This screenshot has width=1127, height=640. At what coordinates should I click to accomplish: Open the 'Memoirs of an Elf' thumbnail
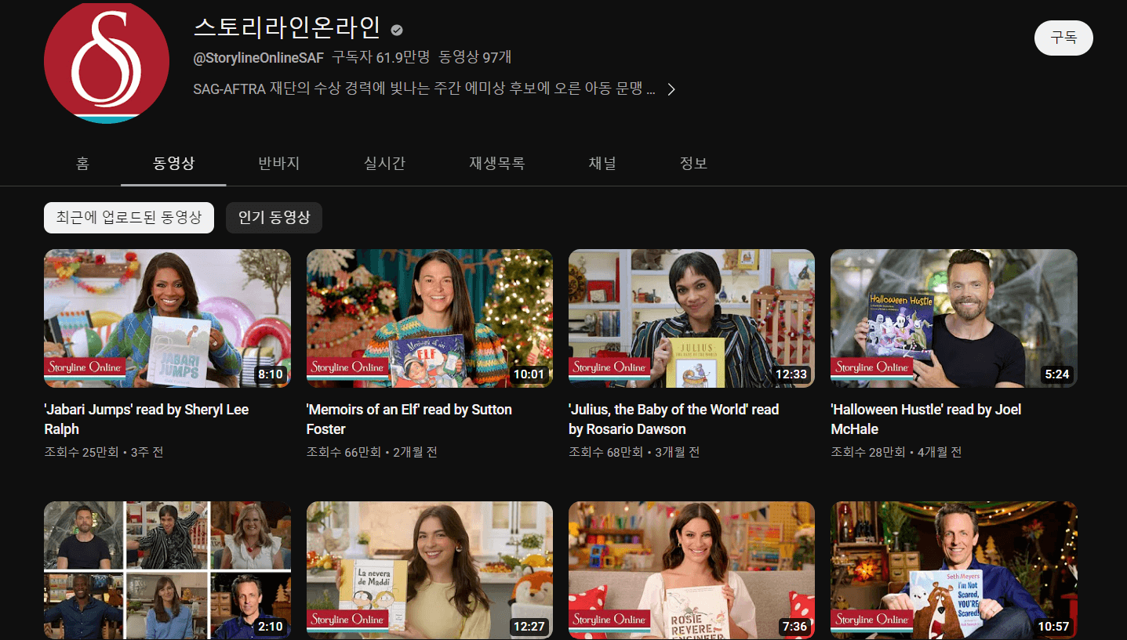click(430, 318)
